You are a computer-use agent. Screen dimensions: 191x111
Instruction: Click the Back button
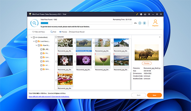pos(139,95)
